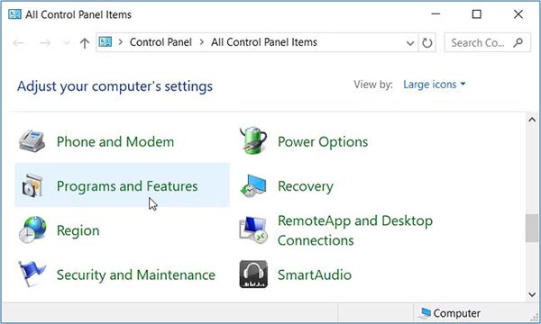Image resolution: width=541 pixels, height=324 pixels.
Task: Open the SmartAudio headphones icon
Action: pos(253,274)
